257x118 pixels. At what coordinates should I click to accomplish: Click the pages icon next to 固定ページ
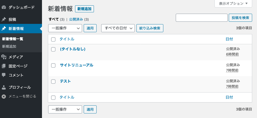(x=4, y=66)
